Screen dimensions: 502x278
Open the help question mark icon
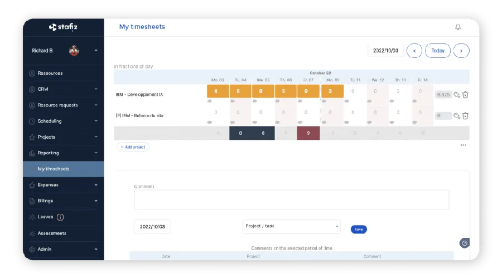pos(464,243)
